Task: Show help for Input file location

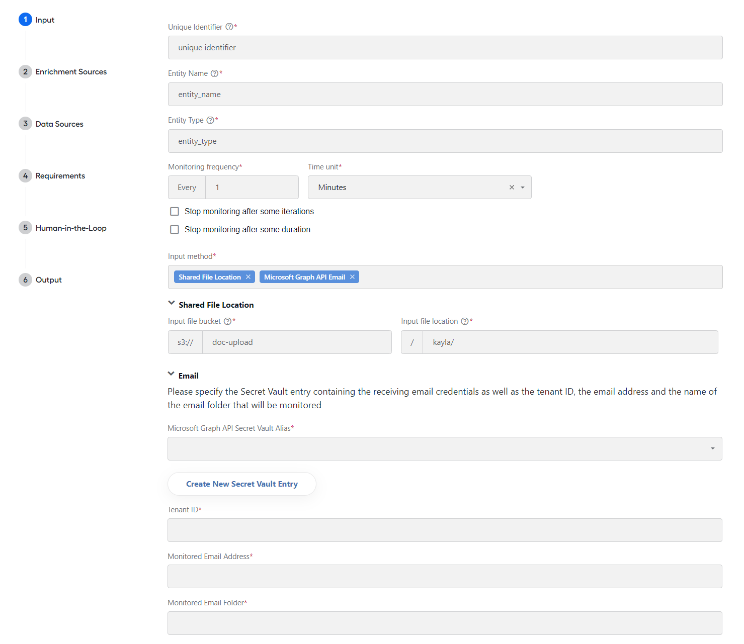Action: (465, 321)
